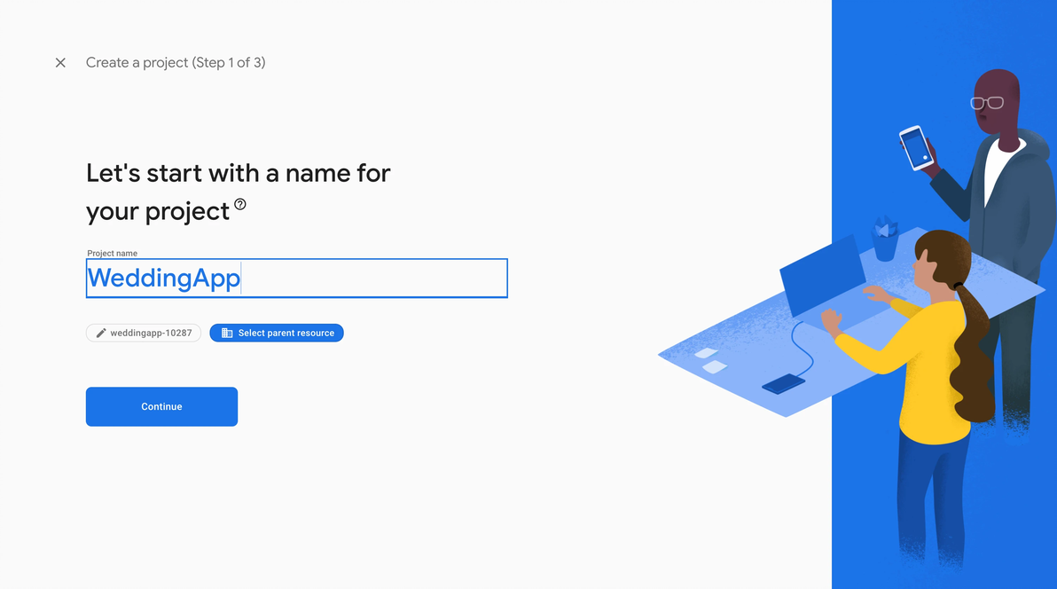
Task: Open Select parent resource chooser
Action: click(277, 334)
